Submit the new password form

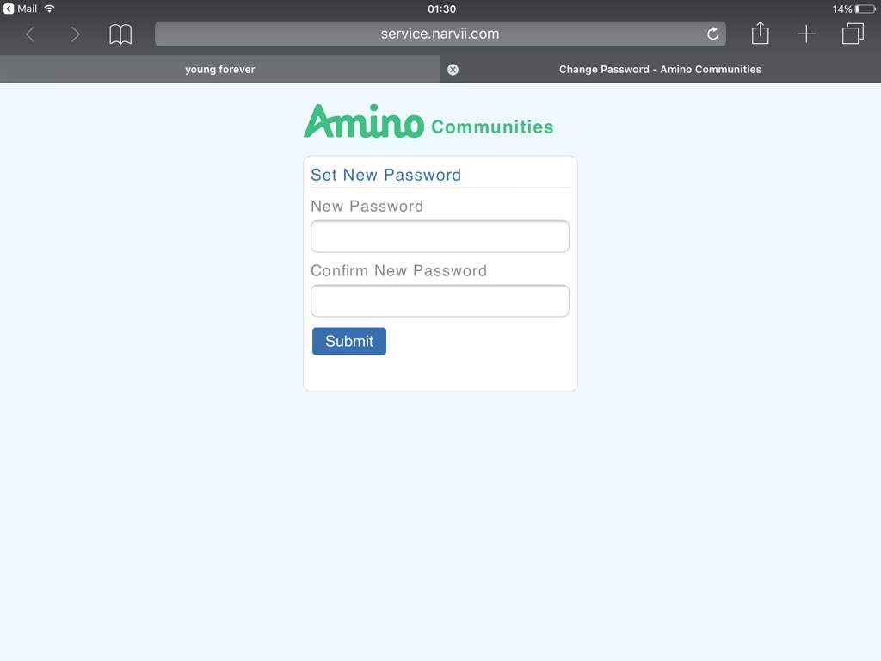click(x=349, y=341)
